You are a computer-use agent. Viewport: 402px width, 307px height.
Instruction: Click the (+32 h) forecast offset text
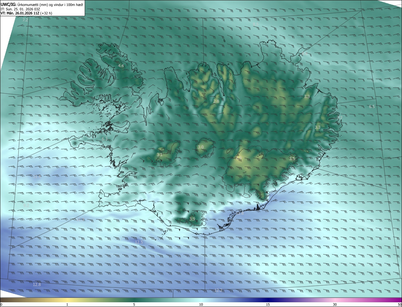coord(46,13)
